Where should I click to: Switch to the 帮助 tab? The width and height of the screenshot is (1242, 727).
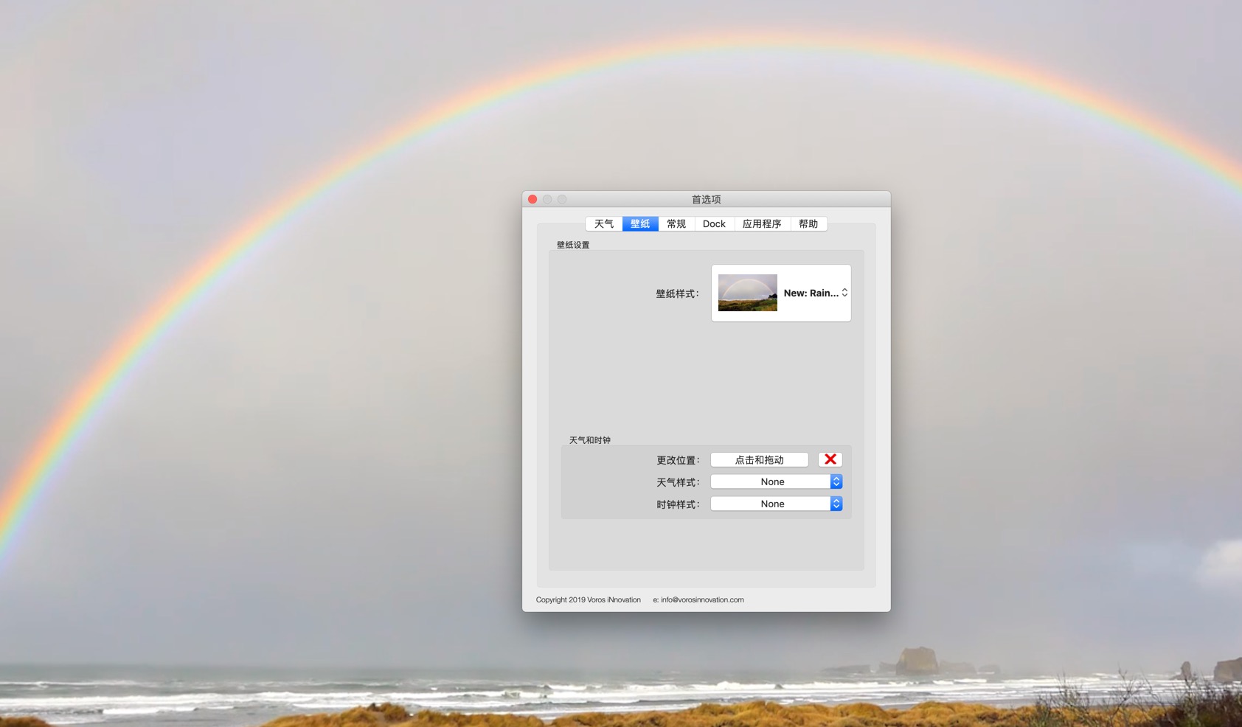coord(808,224)
